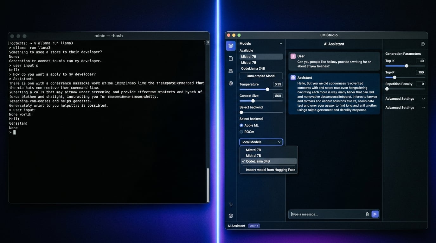Select the ROCm backend radio button
Screen dimensions: 436x243
(241, 132)
